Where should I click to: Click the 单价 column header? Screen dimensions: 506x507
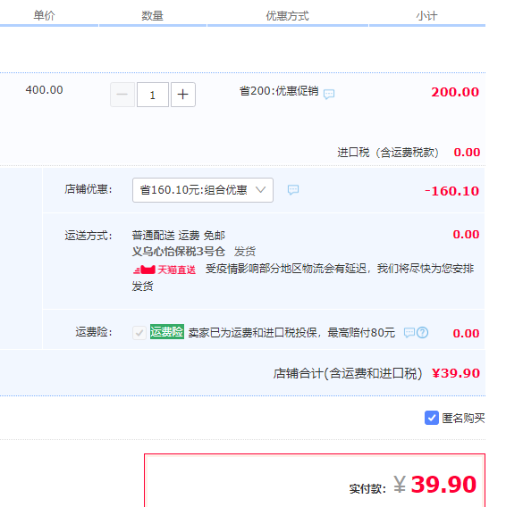[45, 15]
